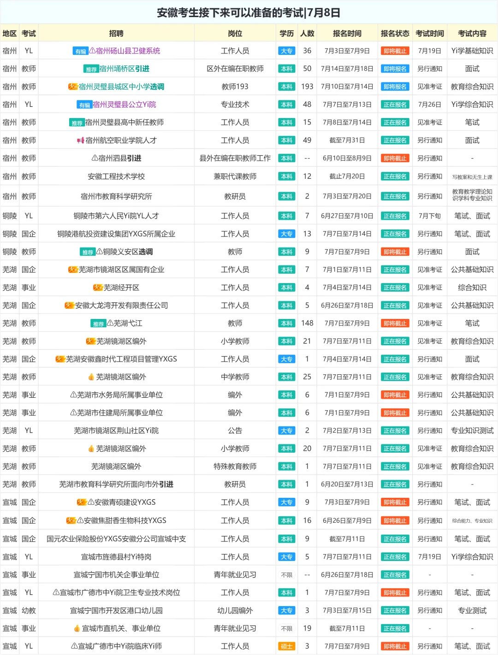Screen dimensions: 498x655
Task: Click the fire badge beside 安徽焦甜香生物科技YXGS
Action: click(71, 521)
